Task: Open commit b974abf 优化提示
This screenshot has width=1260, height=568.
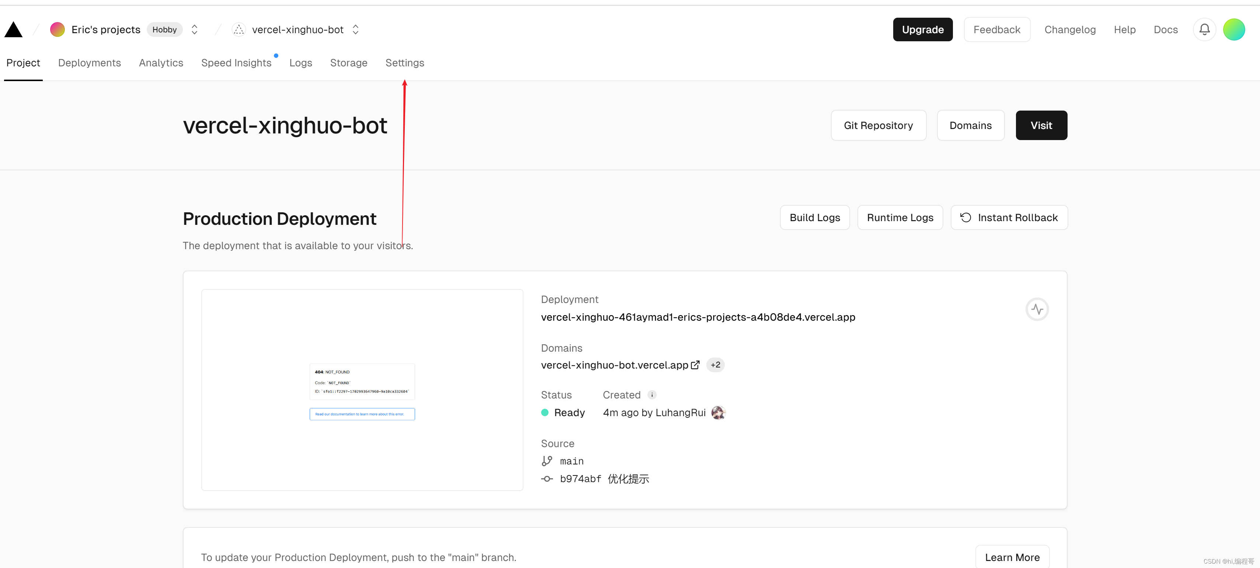Action: coord(604,479)
